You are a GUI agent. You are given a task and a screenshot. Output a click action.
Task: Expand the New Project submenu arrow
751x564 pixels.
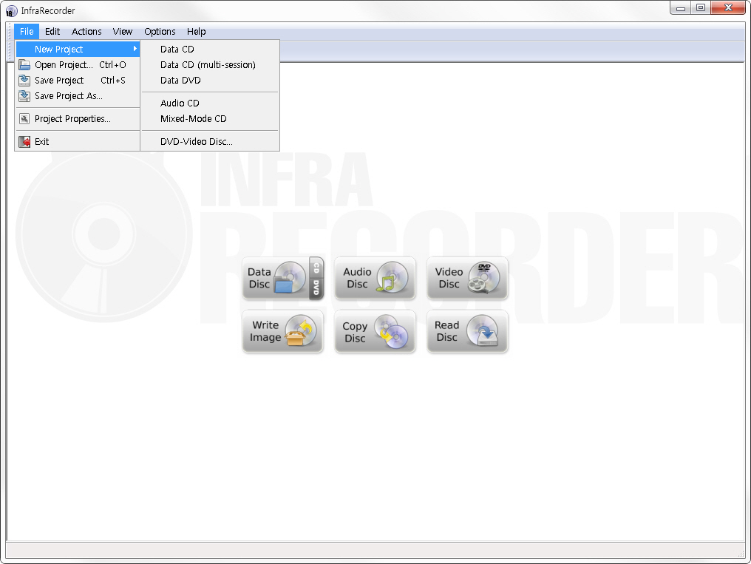point(135,49)
